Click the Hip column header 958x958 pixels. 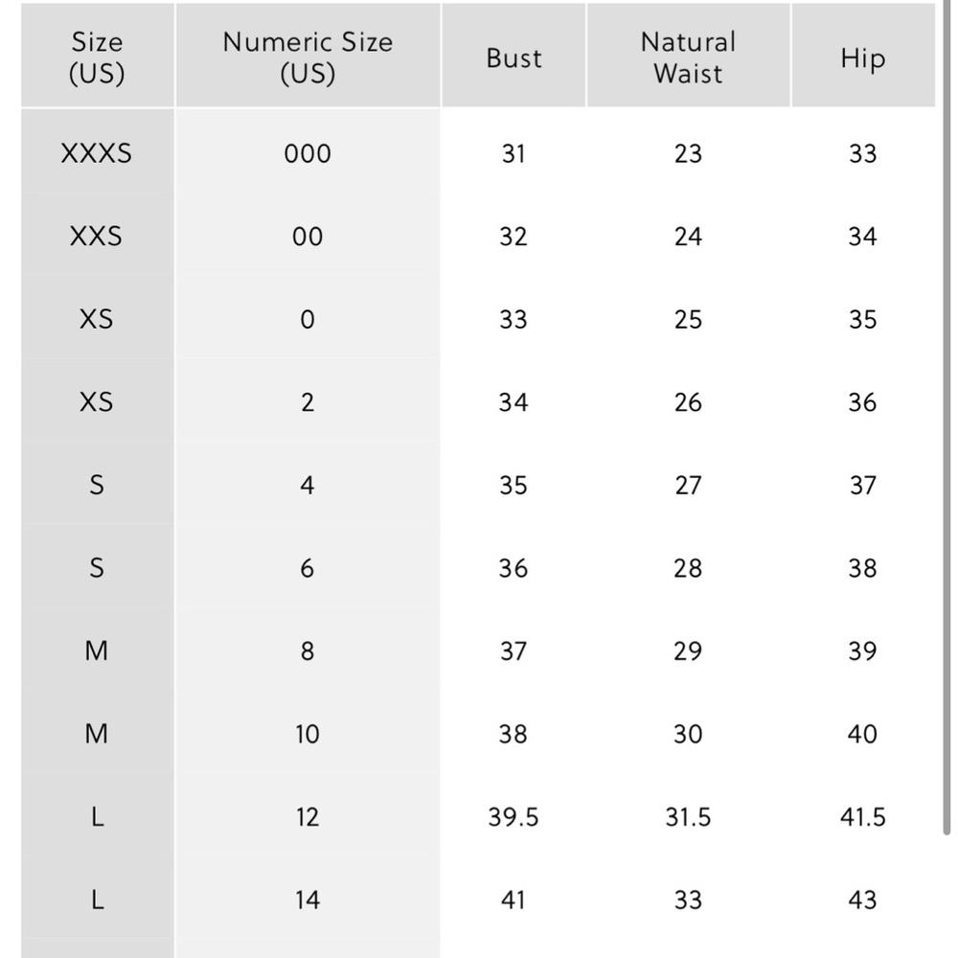coord(862,57)
